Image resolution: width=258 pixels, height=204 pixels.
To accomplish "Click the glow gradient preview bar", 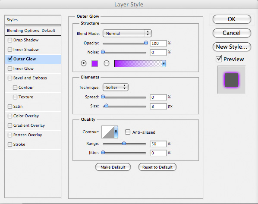I will tap(138, 63).
